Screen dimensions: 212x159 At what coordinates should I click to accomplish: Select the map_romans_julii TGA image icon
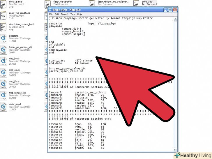3,96
